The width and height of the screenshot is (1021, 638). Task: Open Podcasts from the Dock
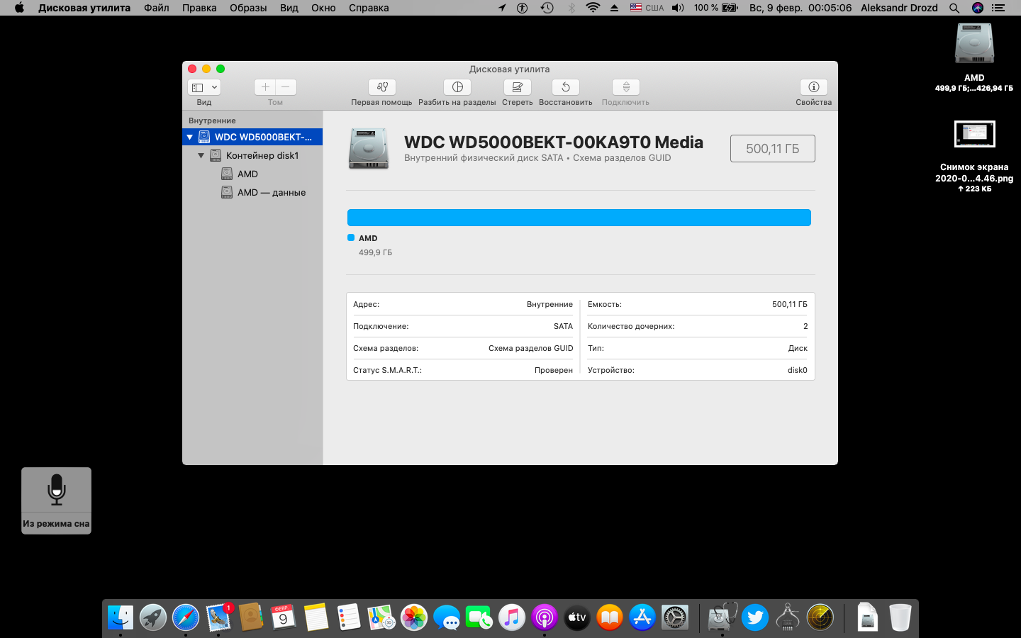pos(545,617)
